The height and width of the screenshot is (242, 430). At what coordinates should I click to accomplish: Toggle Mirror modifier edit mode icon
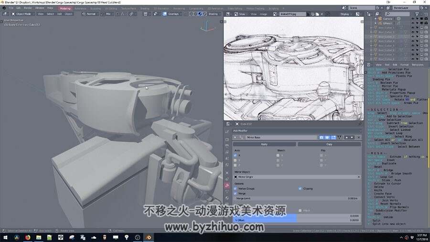tap(333, 137)
